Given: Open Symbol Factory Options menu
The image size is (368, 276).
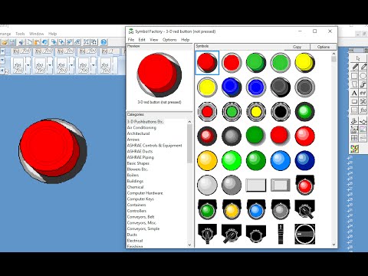Looking at the screenshot, I should click(x=169, y=40).
